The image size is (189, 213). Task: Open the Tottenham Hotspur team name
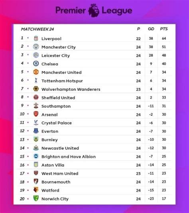click(x=62, y=81)
